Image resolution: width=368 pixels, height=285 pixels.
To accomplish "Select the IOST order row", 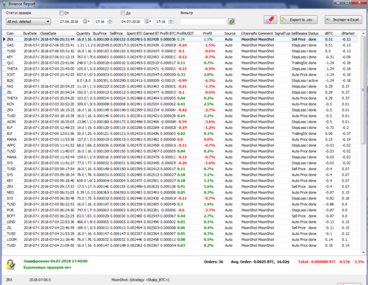I will coord(180,75).
